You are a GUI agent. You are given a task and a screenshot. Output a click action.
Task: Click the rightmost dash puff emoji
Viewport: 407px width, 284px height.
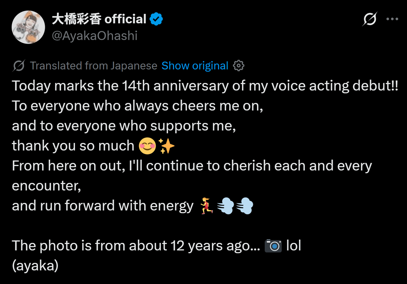click(245, 206)
